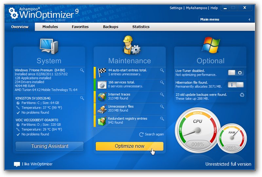This screenshot has width=262, height=177.
Task: Expand the Main menu dropdown
Action: point(225,20)
